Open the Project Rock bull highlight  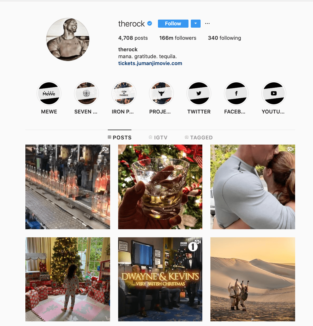coord(161,93)
